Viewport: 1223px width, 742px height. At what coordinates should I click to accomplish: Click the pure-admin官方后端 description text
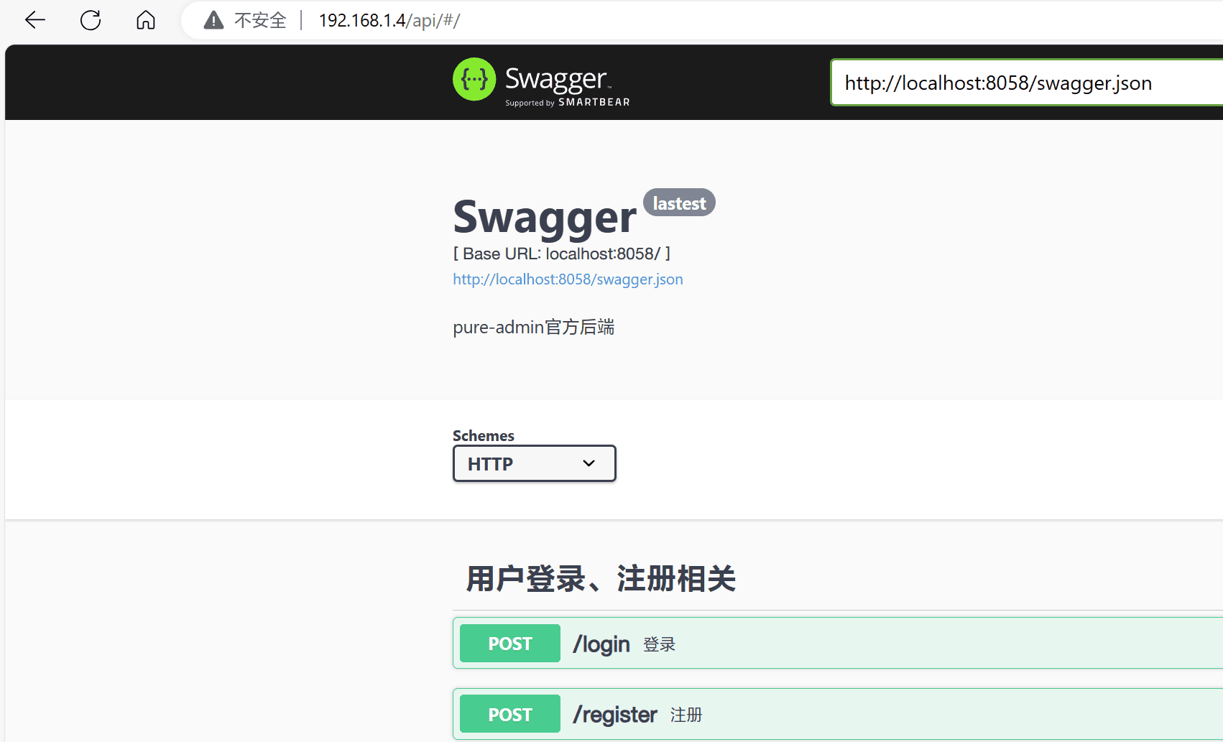point(533,328)
